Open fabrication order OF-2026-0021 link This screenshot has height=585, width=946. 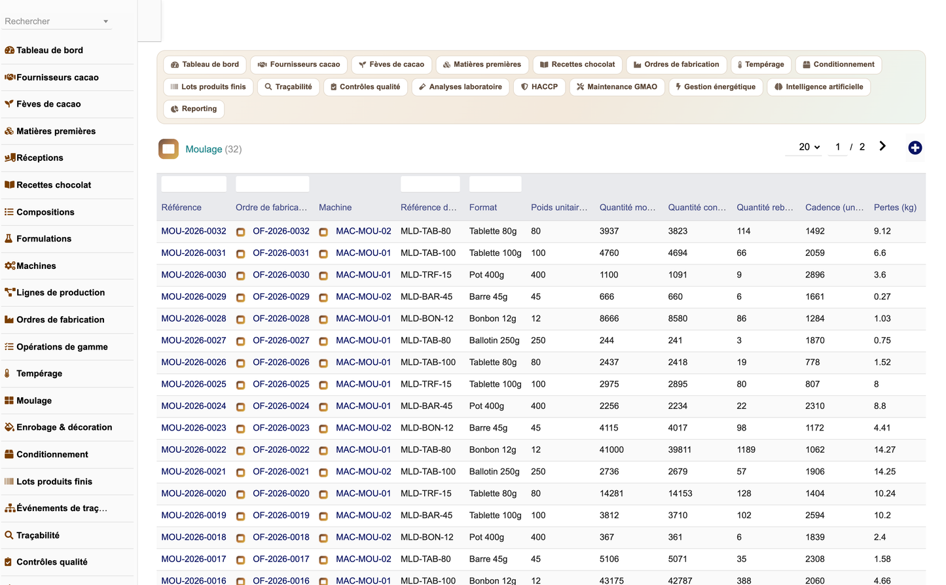point(281,472)
